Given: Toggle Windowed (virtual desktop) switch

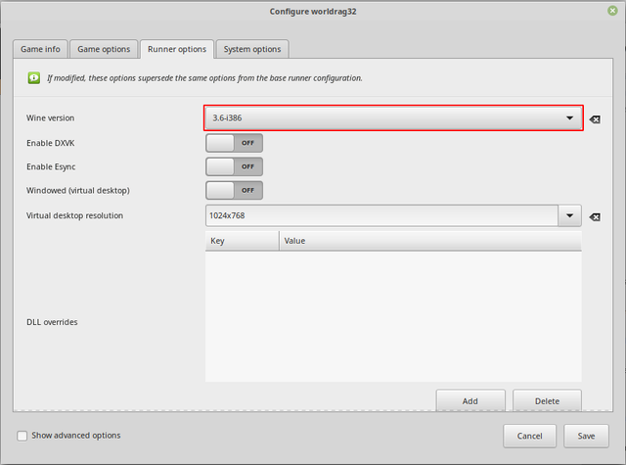Looking at the screenshot, I should pos(234,190).
